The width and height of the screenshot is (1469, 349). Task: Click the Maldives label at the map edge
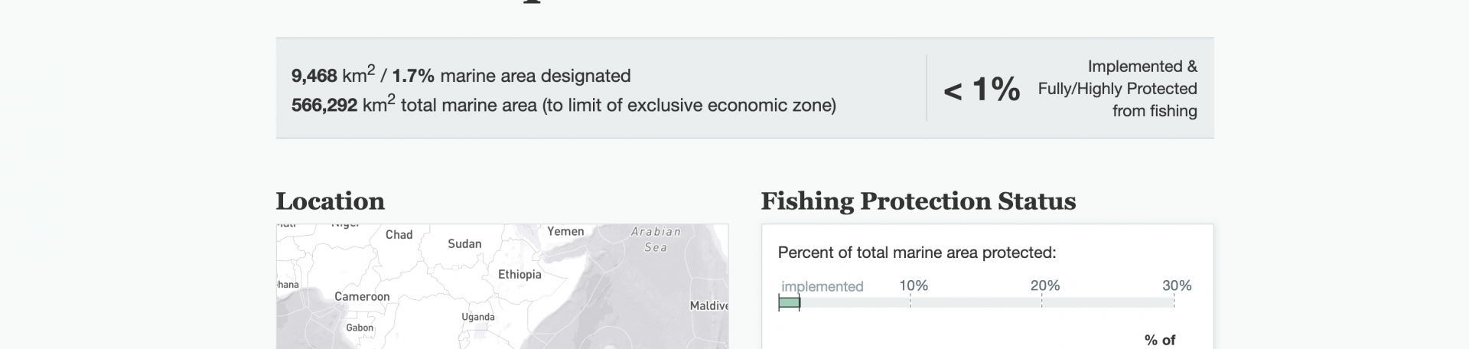[x=708, y=305]
